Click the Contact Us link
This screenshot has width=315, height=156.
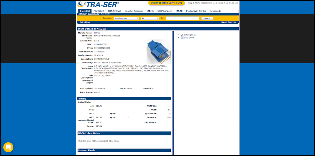223,3
